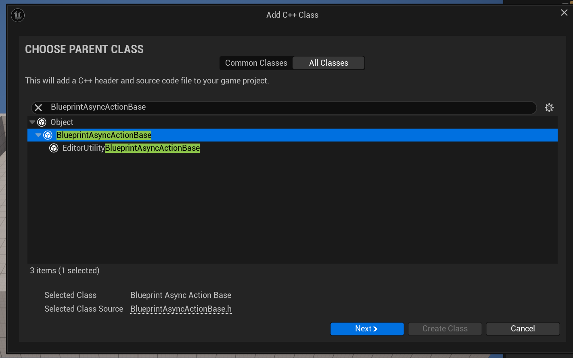Click 'Blueprint Async Action Base' selected class value
Image resolution: width=573 pixels, height=358 pixels.
tap(181, 295)
